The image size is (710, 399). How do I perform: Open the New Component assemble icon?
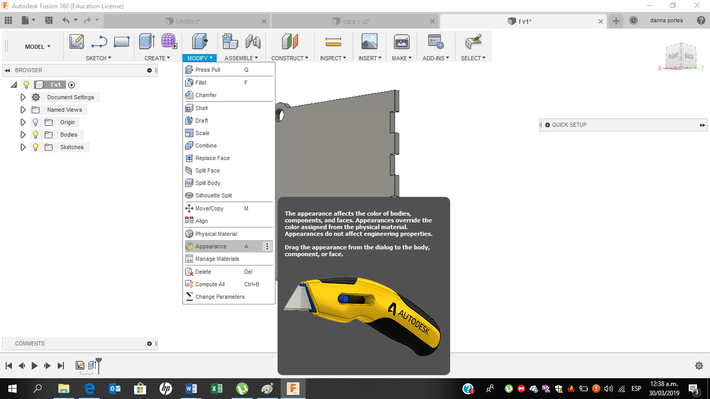click(x=230, y=42)
